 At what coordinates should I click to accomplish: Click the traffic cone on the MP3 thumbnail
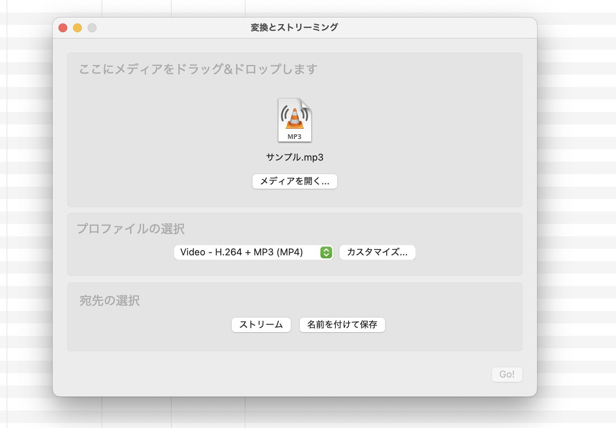pyautogui.click(x=294, y=117)
